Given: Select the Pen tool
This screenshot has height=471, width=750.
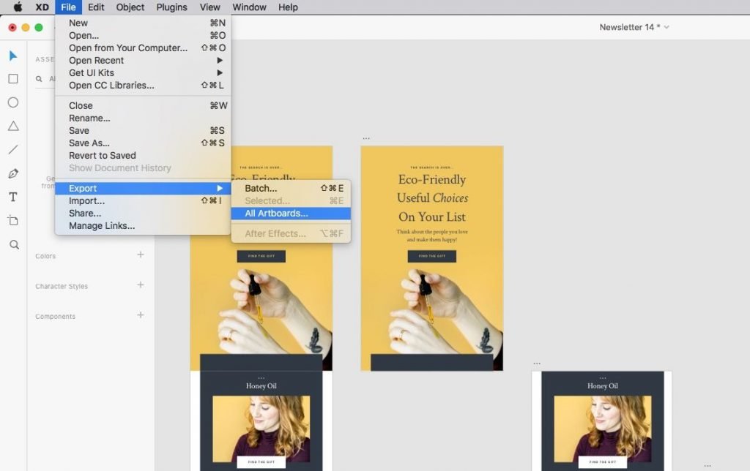Looking at the screenshot, I should coord(13,173).
